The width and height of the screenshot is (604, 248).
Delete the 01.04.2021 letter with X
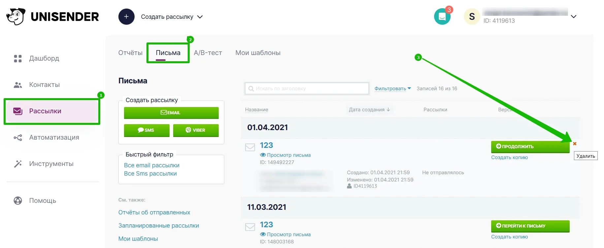coord(575,144)
